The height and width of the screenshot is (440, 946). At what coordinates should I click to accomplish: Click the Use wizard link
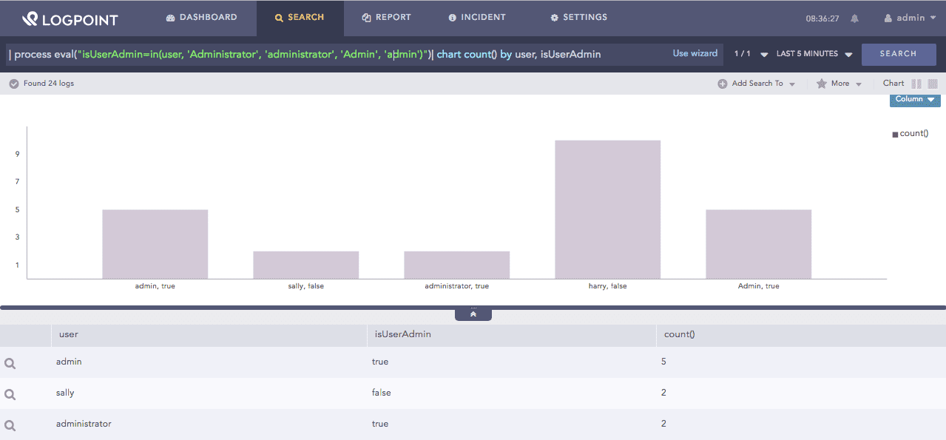pyautogui.click(x=695, y=53)
